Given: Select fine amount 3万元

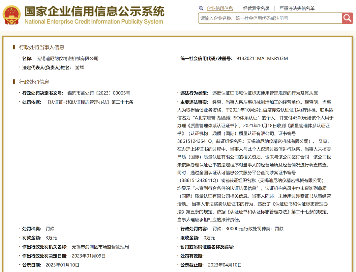Looking at the screenshot, I should point(51,238).
